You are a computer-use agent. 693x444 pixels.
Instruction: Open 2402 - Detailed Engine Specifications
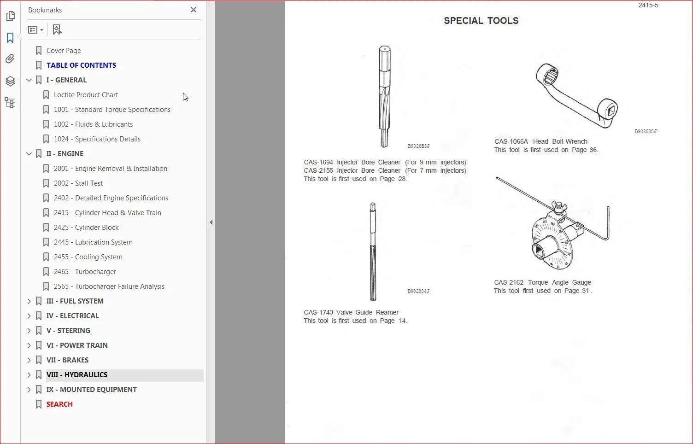coord(111,198)
